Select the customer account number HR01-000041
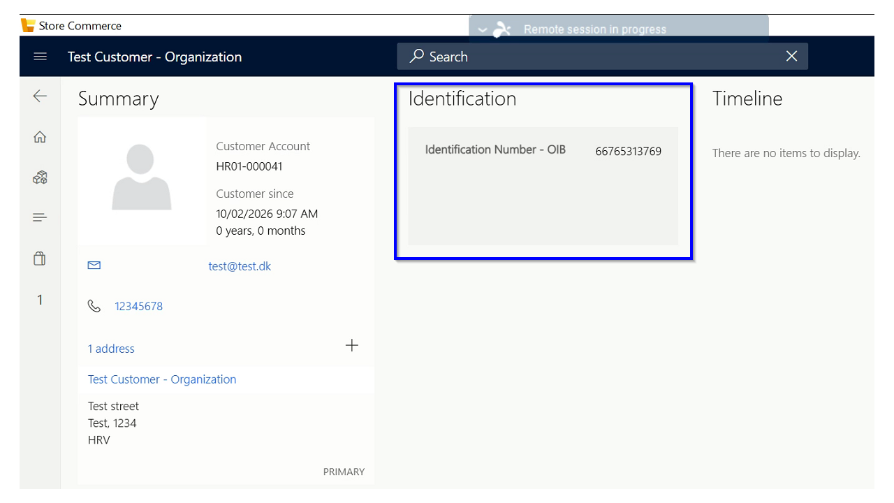This screenshot has width=894, height=503. 249,166
